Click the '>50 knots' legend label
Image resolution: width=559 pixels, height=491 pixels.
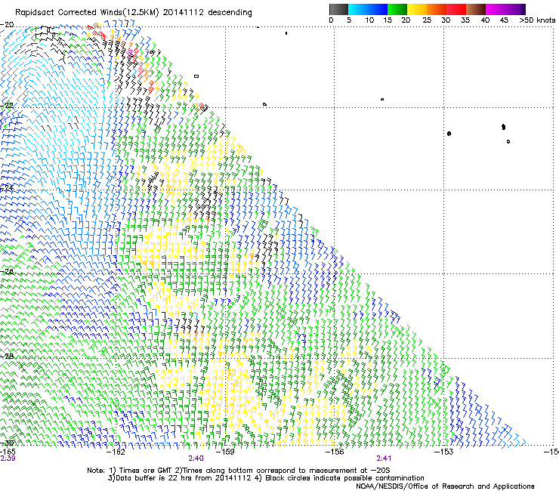click(537, 20)
